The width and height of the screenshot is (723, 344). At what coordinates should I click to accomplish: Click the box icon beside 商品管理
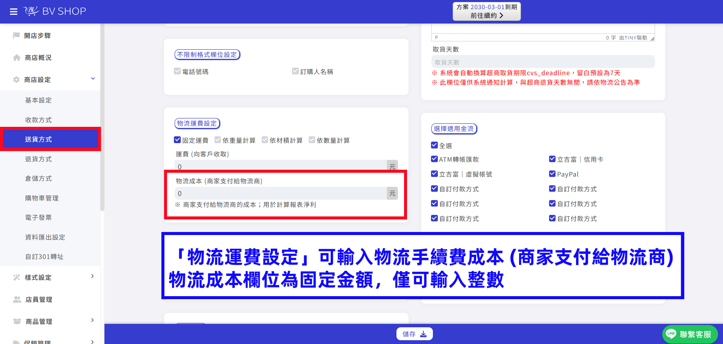coord(17,322)
